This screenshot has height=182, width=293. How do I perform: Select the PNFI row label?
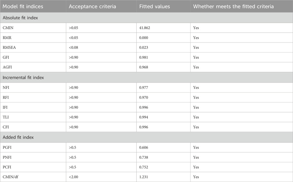click(x=7, y=157)
